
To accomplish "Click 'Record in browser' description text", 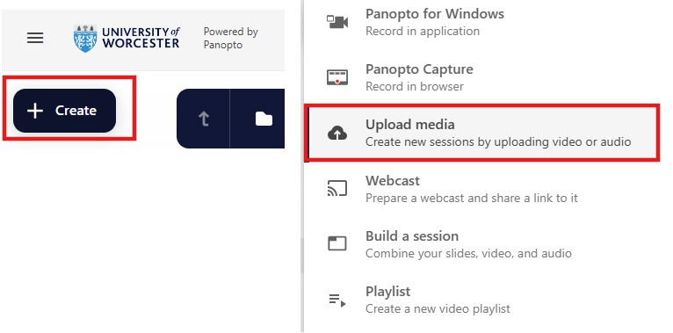I will click(x=415, y=87).
